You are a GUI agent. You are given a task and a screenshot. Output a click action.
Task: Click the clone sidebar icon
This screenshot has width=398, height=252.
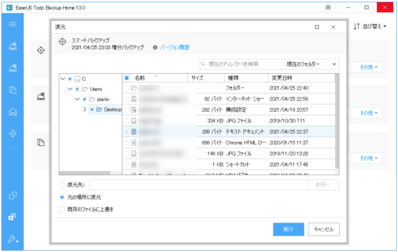(x=12, y=195)
